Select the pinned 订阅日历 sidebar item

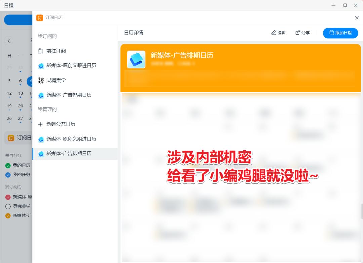[x=17, y=138]
